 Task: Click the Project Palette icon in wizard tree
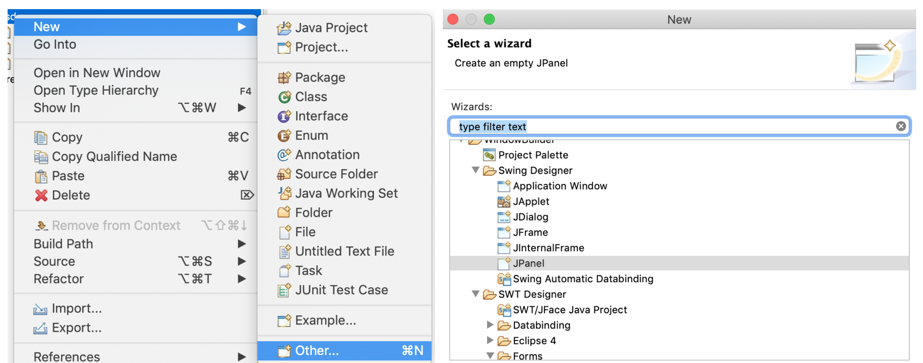click(x=489, y=155)
